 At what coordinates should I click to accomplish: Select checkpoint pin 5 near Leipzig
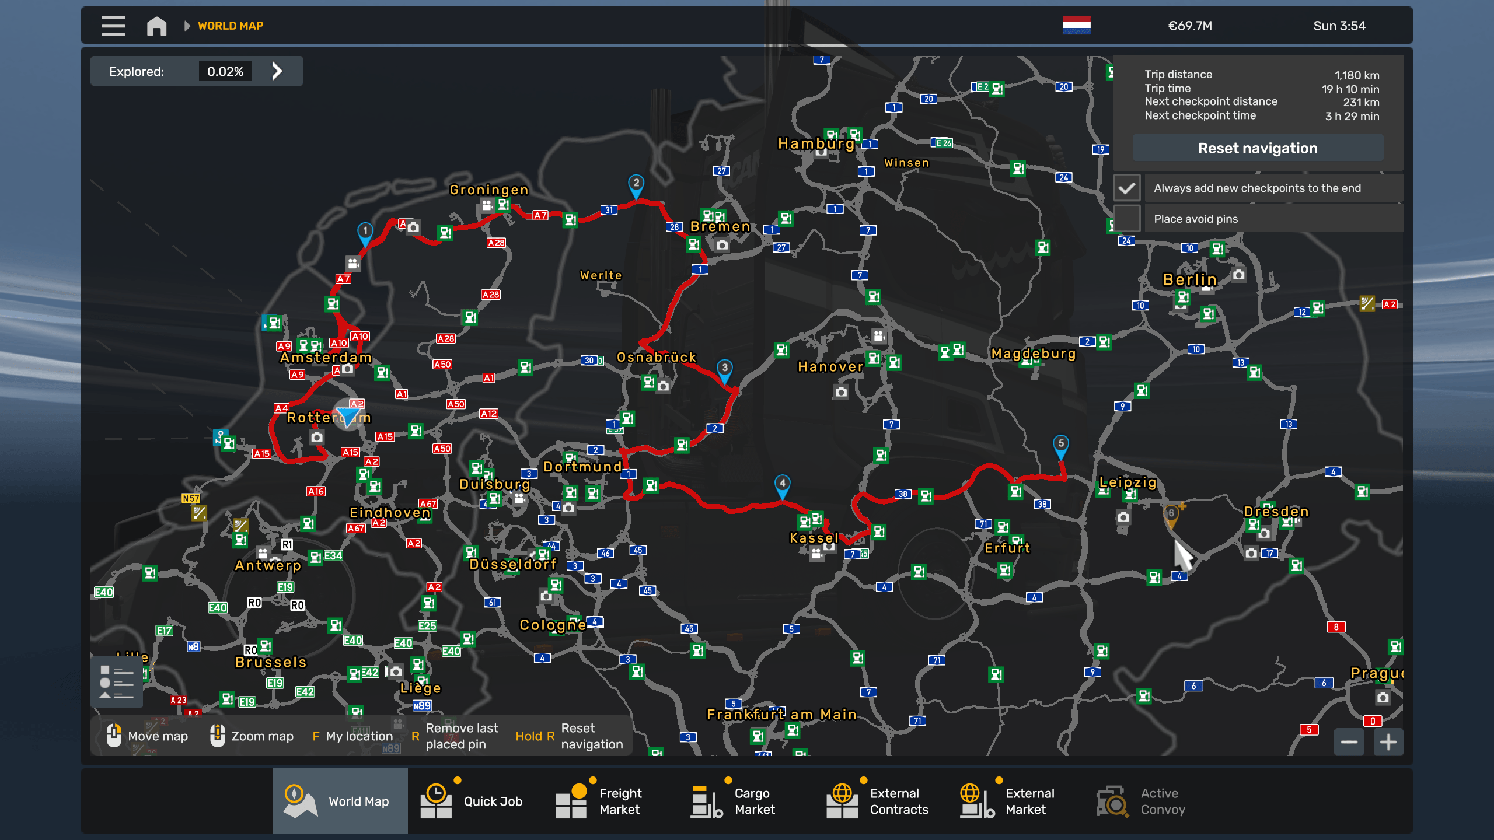(x=1061, y=447)
